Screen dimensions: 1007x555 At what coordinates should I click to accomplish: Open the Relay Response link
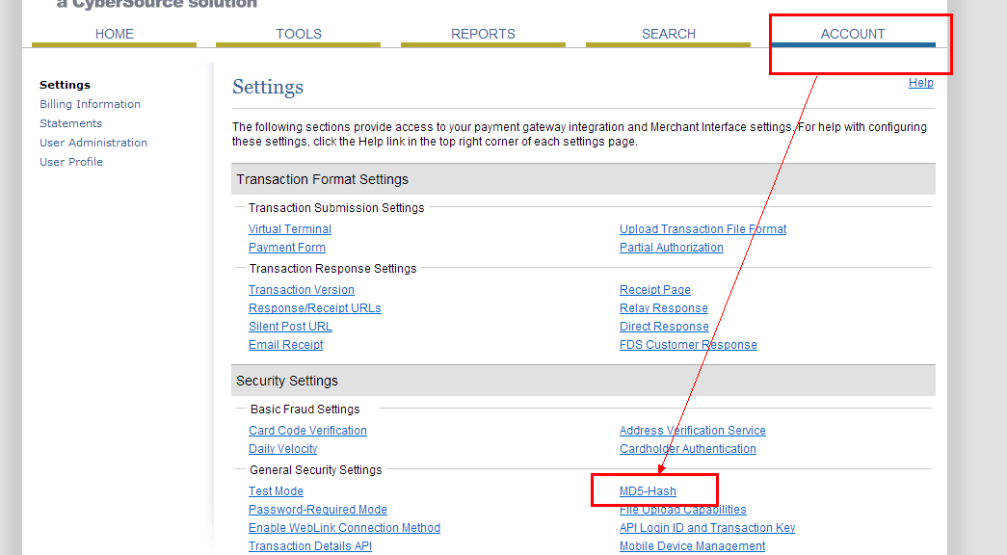tap(663, 308)
